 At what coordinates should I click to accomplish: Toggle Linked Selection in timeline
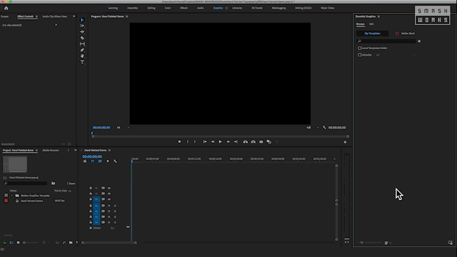point(100,161)
